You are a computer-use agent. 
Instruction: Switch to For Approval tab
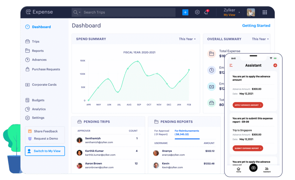[161, 132]
